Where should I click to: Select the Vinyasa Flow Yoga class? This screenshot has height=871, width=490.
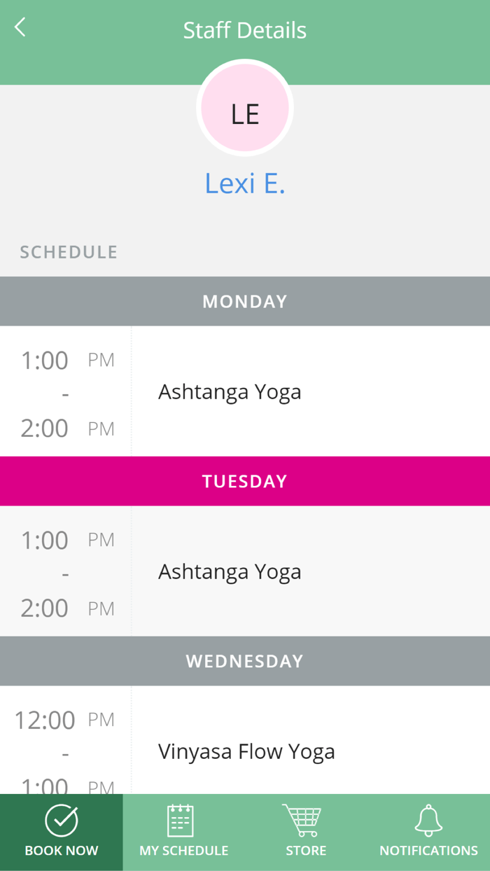246,751
